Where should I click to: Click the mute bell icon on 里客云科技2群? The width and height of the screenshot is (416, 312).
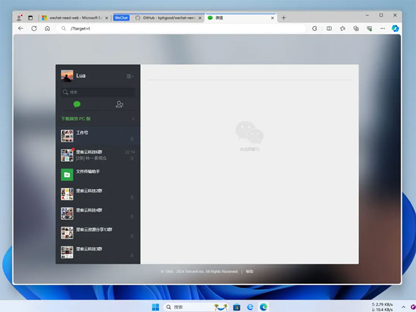tap(132, 197)
